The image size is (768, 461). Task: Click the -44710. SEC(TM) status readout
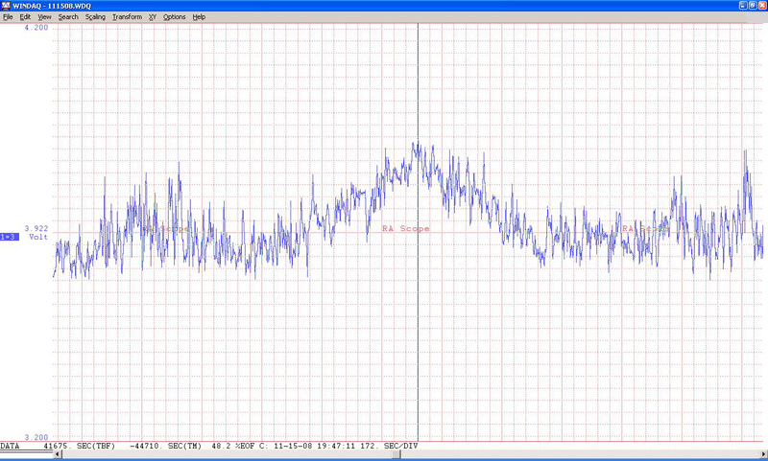click(x=165, y=446)
